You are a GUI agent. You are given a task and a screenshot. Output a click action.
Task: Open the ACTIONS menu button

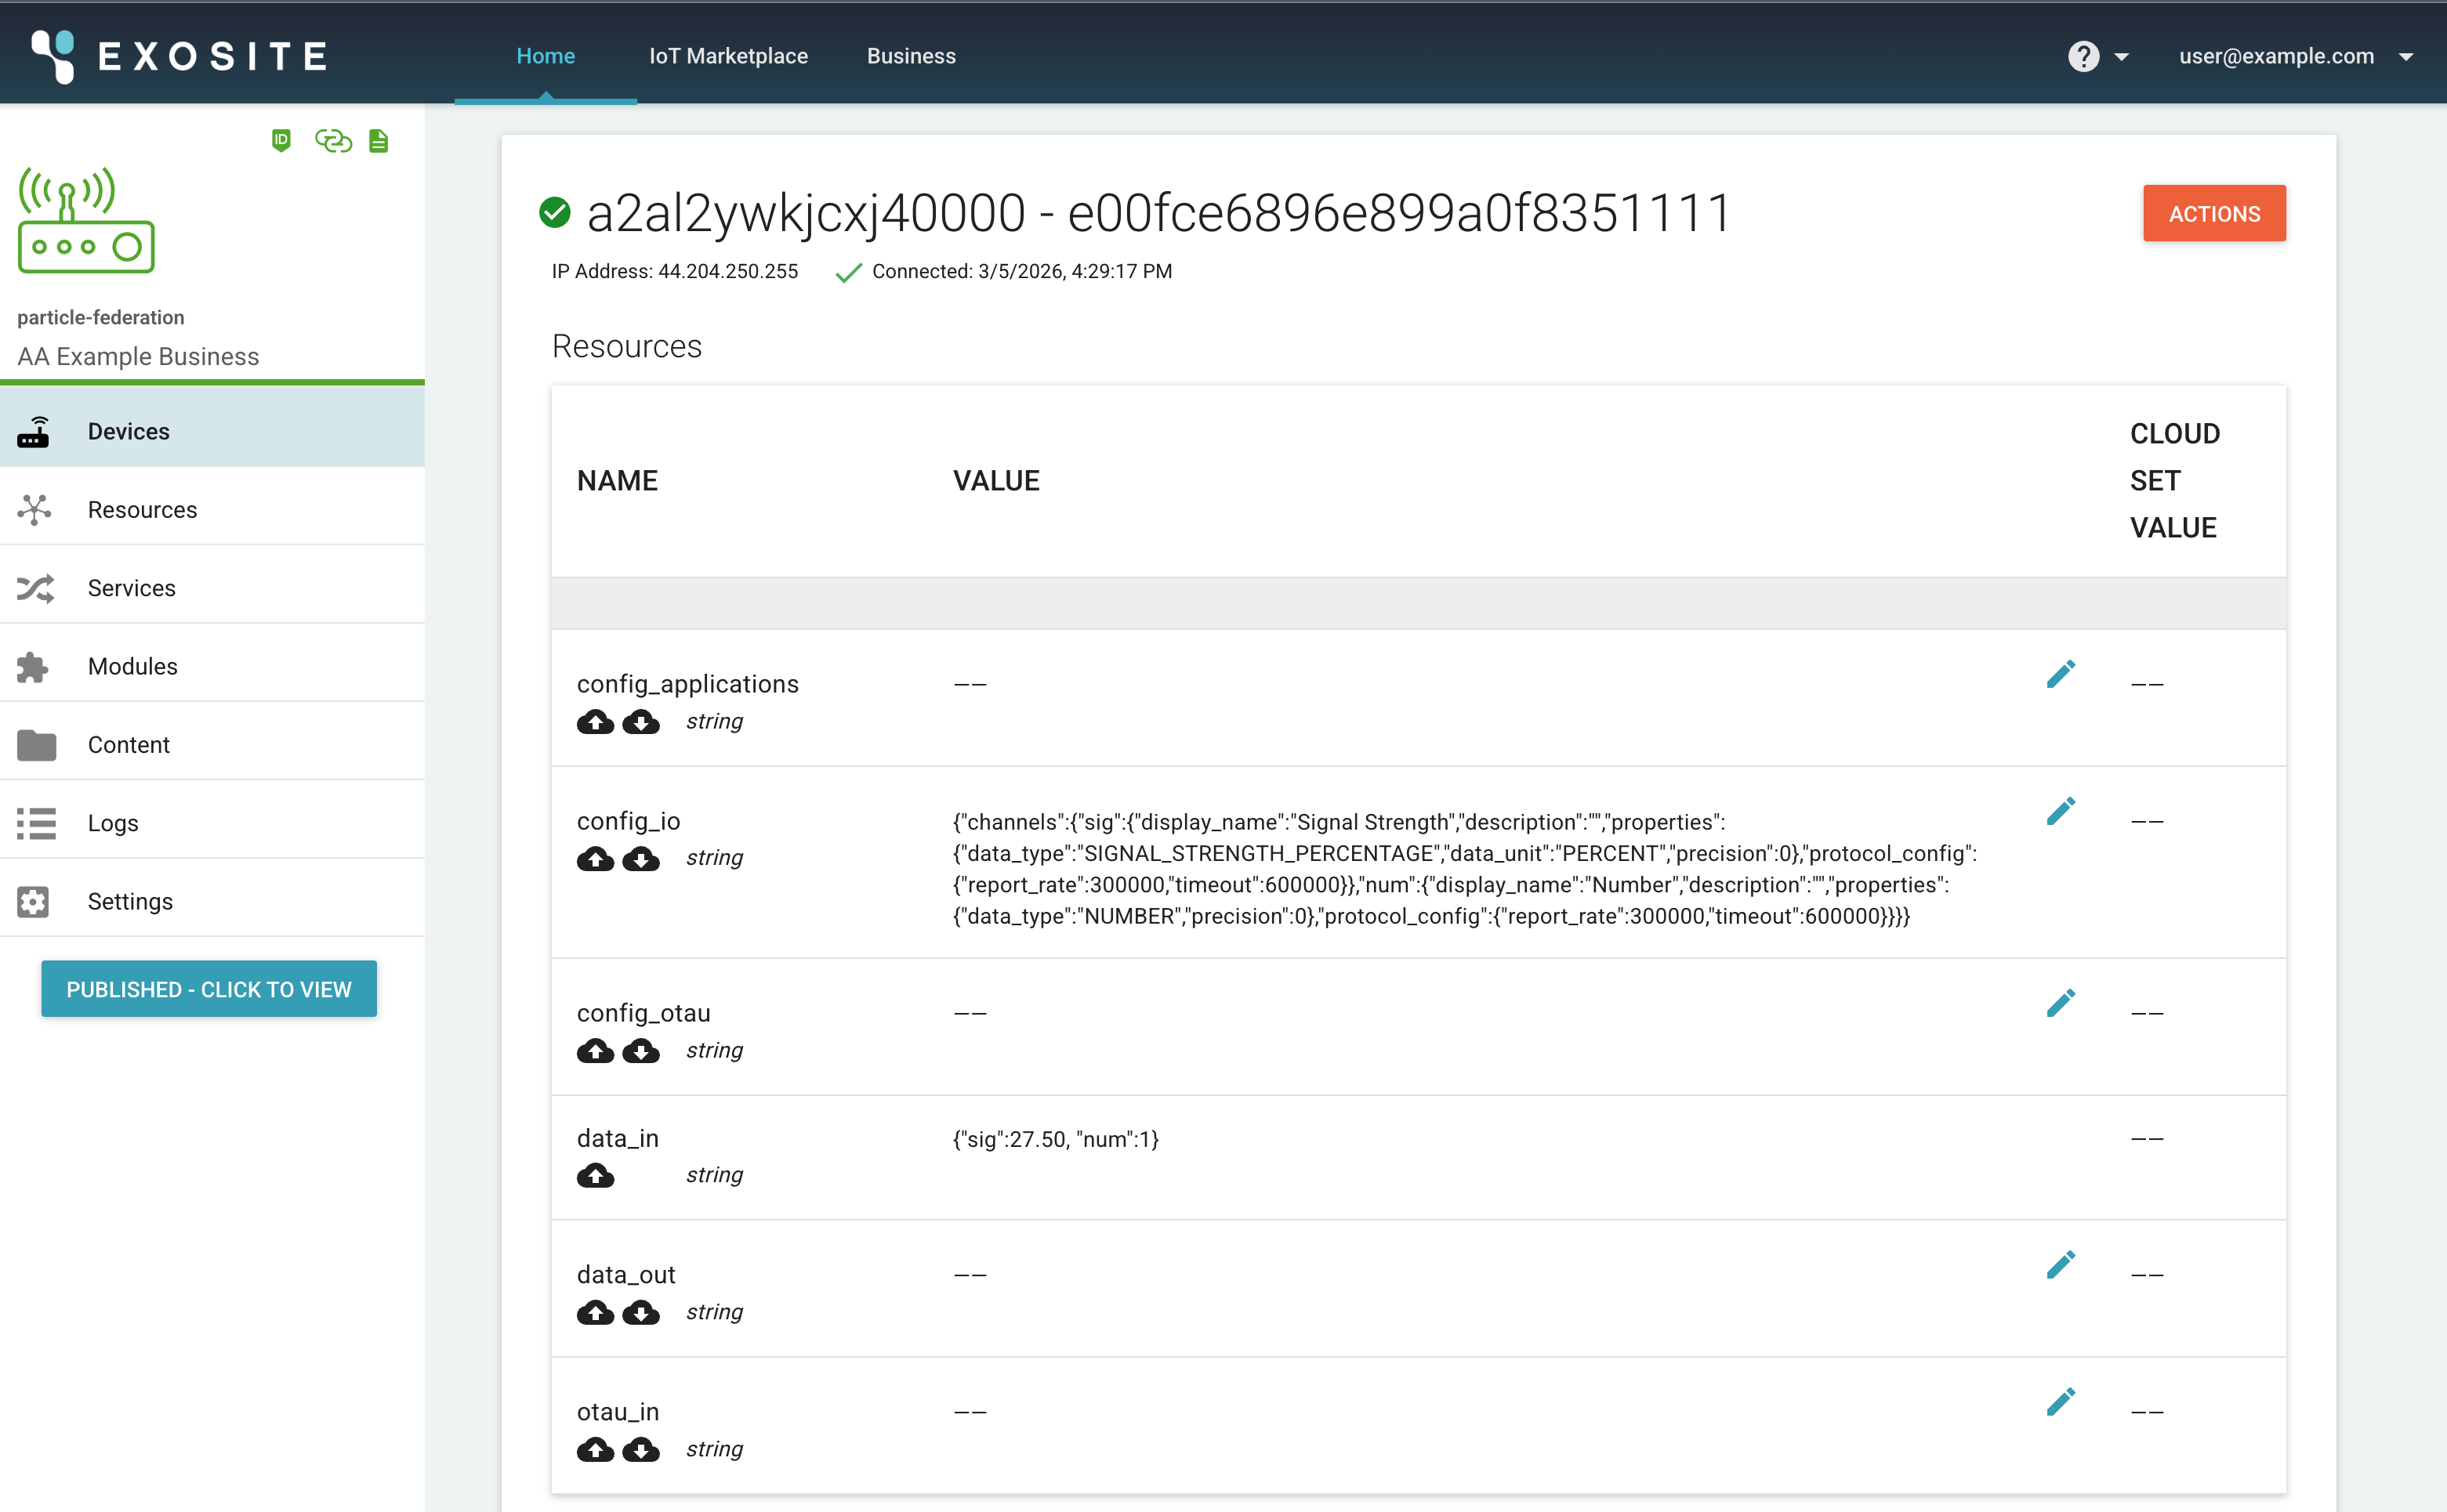click(x=2213, y=213)
